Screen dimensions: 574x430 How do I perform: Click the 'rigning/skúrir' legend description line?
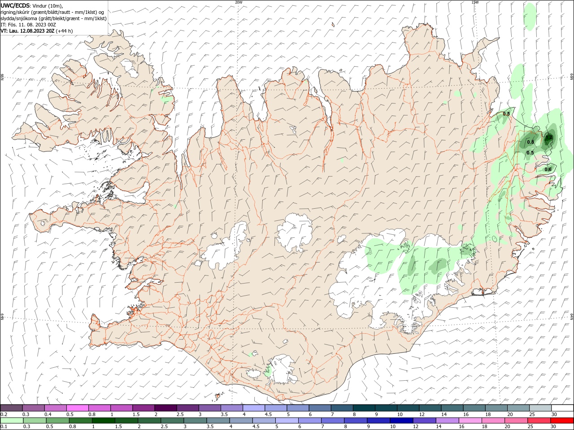53,12
